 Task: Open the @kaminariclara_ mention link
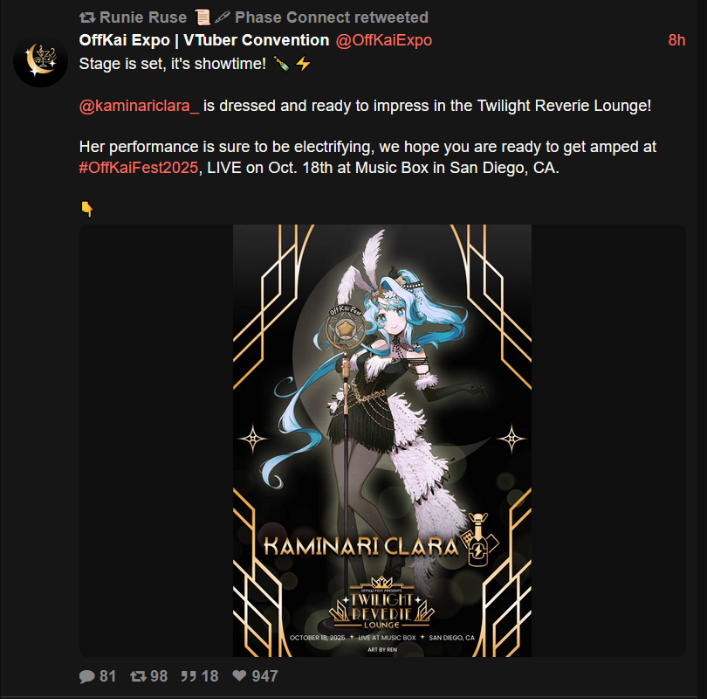139,106
